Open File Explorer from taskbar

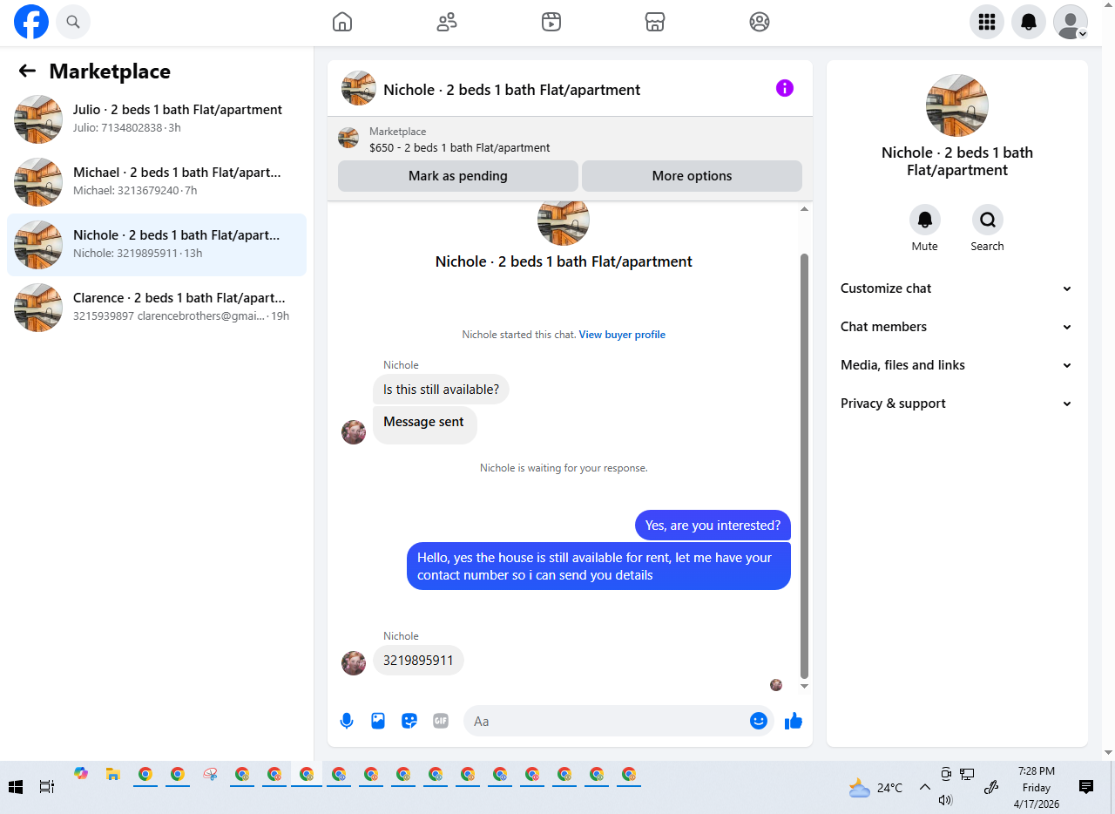click(x=112, y=774)
